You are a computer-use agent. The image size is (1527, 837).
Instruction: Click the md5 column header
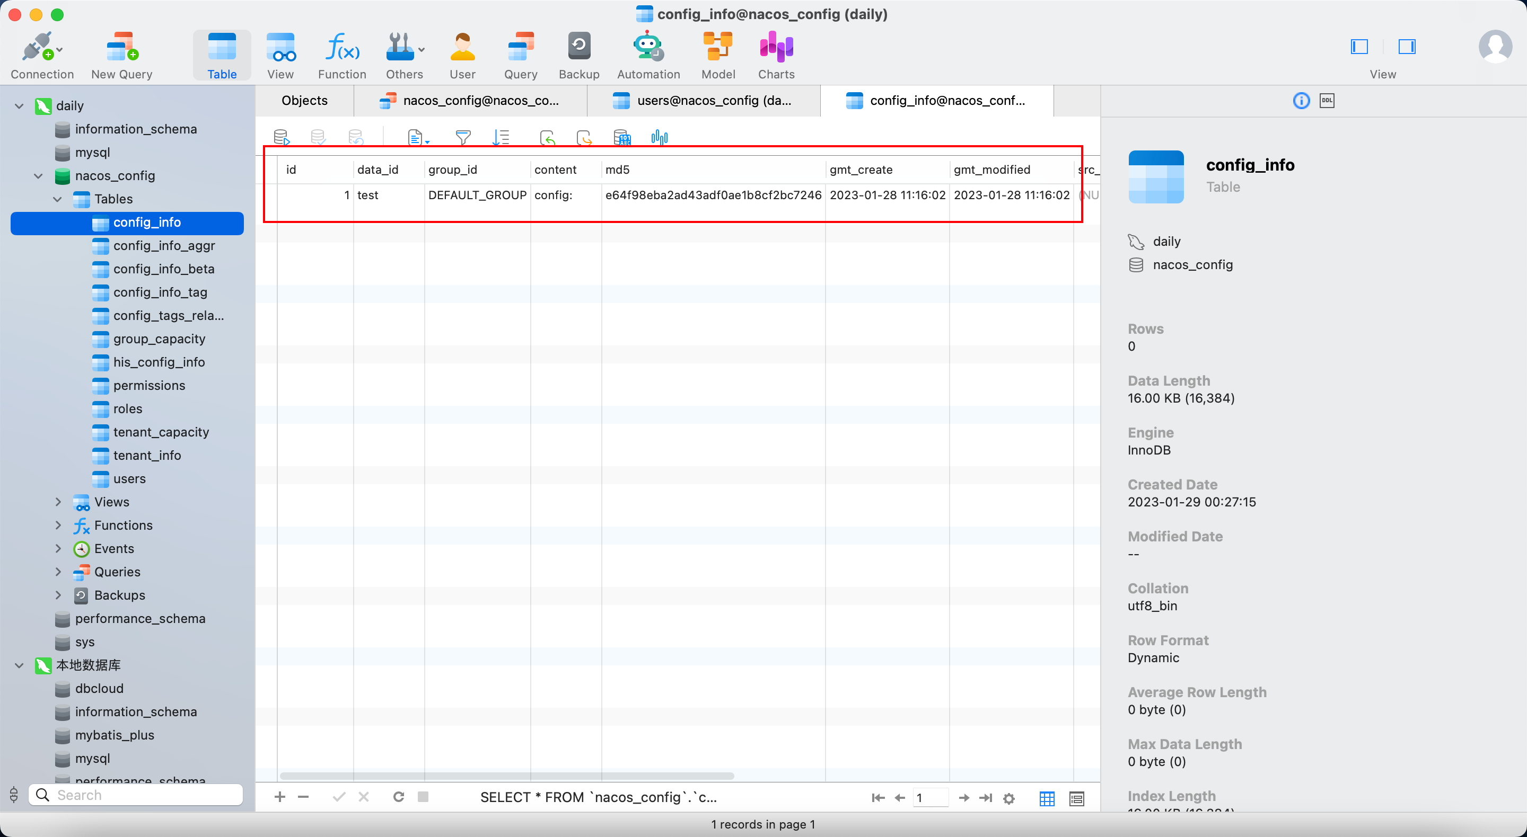[x=713, y=170]
